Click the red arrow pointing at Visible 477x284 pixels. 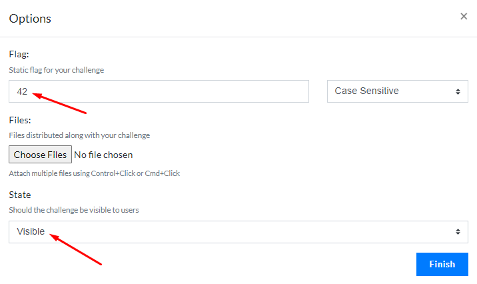click(x=75, y=248)
